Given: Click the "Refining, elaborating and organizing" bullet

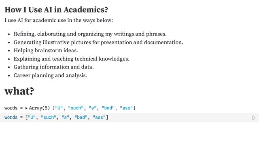Looking at the screenshot, I should [90, 34].
